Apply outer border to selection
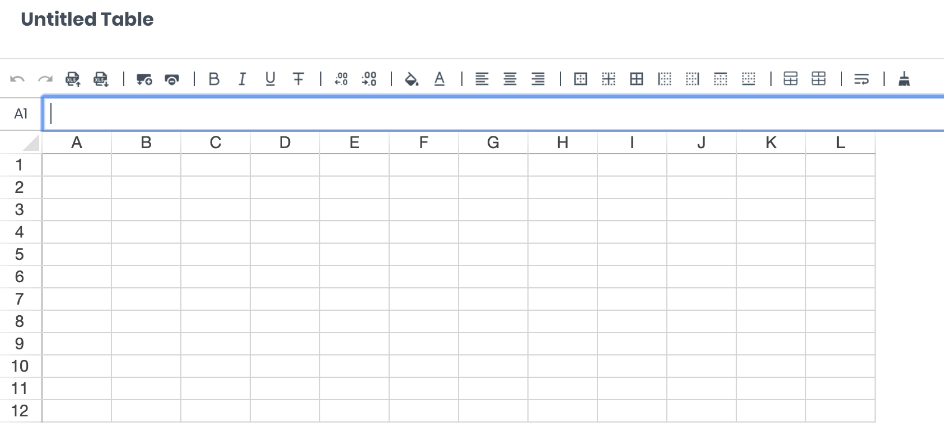The image size is (944, 446). point(581,79)
